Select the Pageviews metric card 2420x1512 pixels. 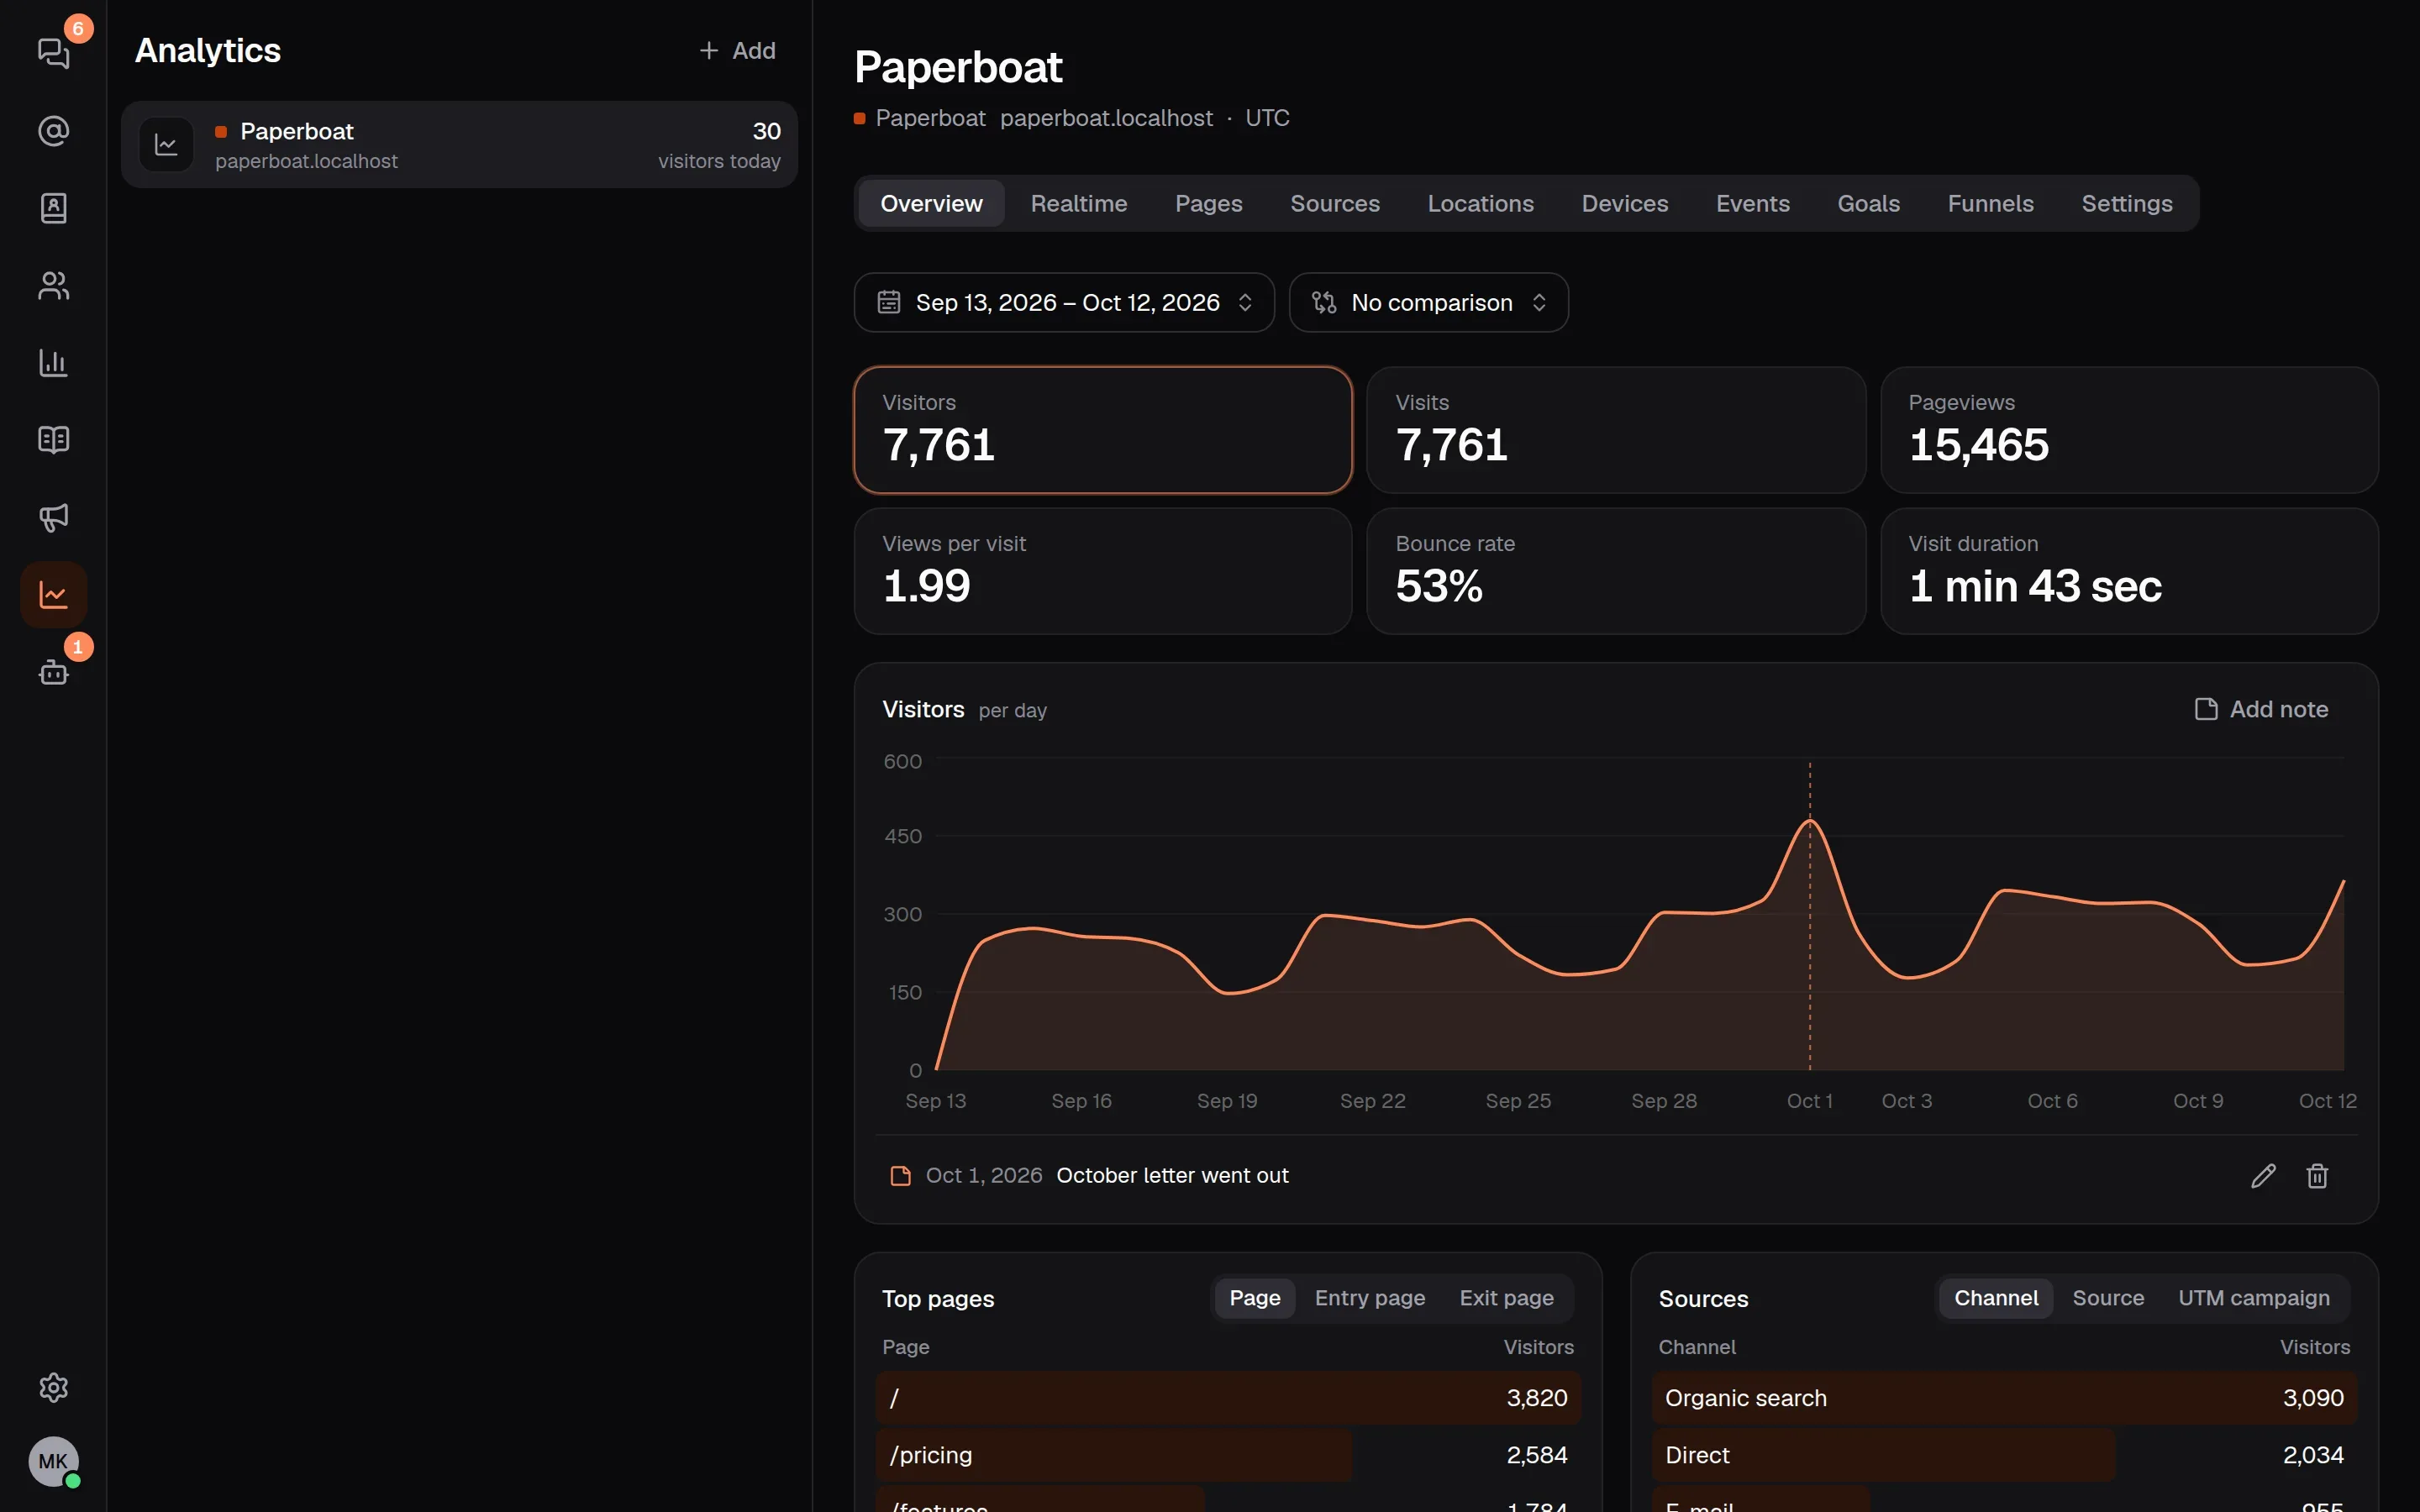(x=2129, y=430)
